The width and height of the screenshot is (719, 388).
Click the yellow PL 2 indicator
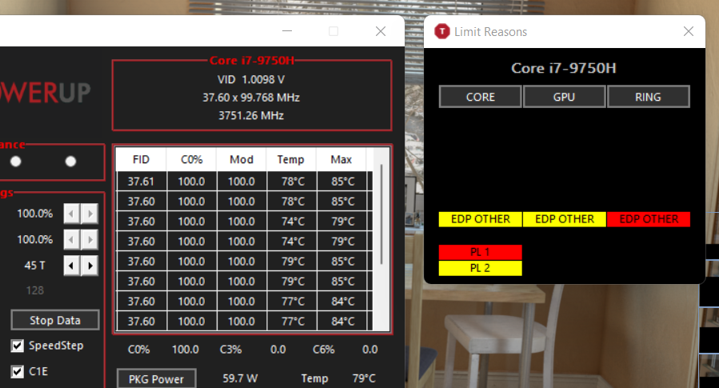(480, 268)
